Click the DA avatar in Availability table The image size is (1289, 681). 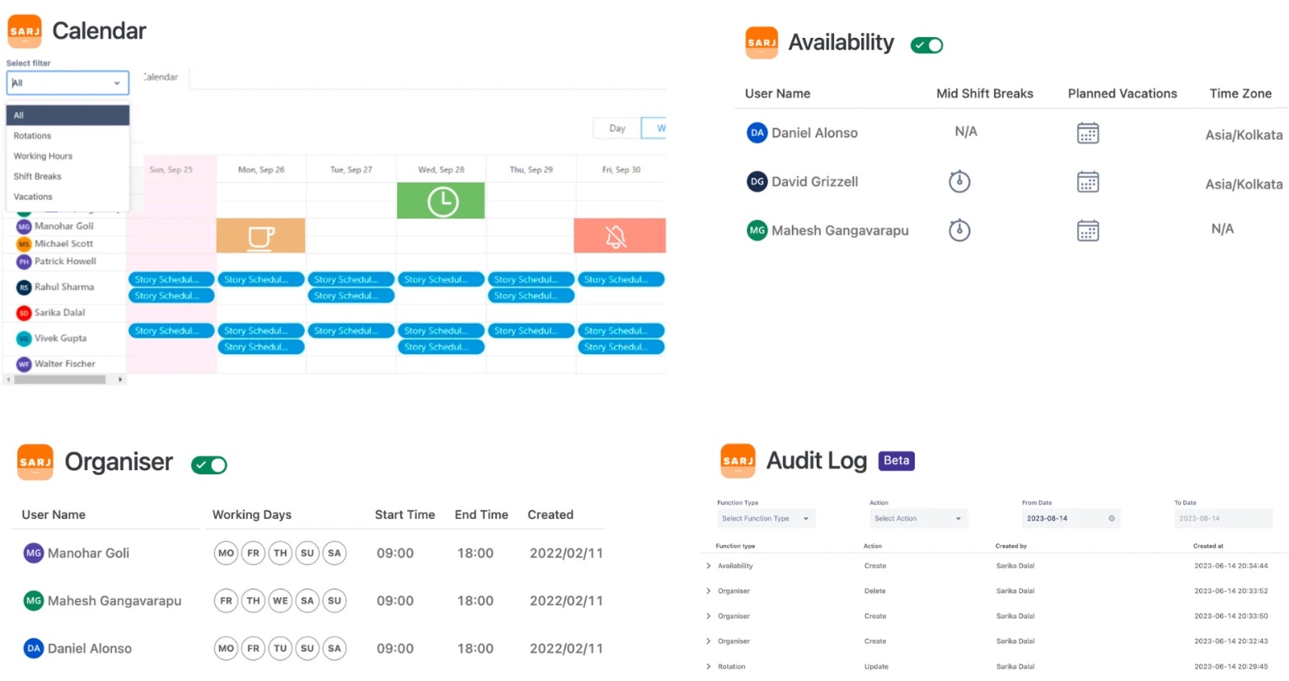tap(757, 133)
